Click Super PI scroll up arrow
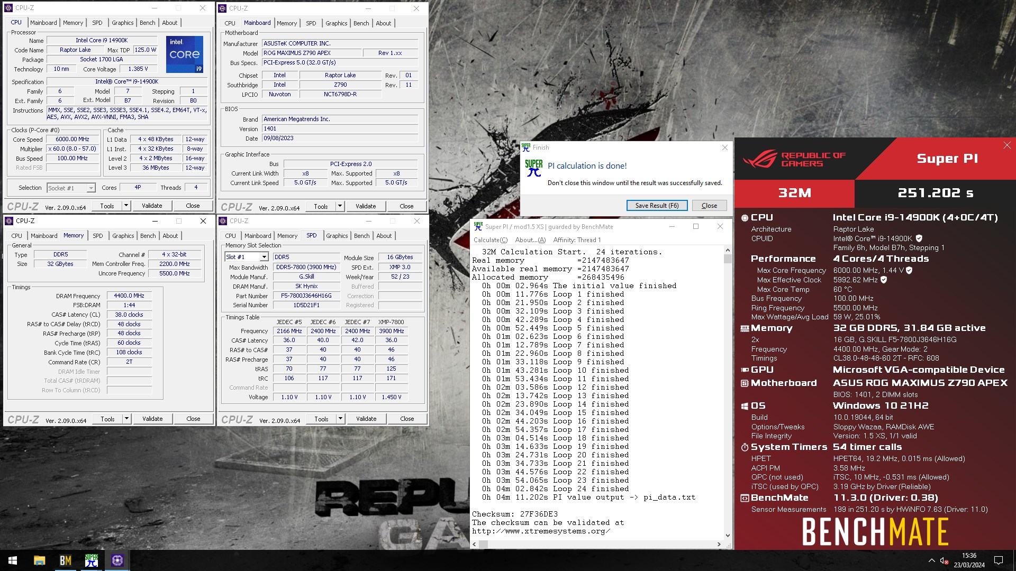Viewport: 1016px width, 571px height. (728, 250)
